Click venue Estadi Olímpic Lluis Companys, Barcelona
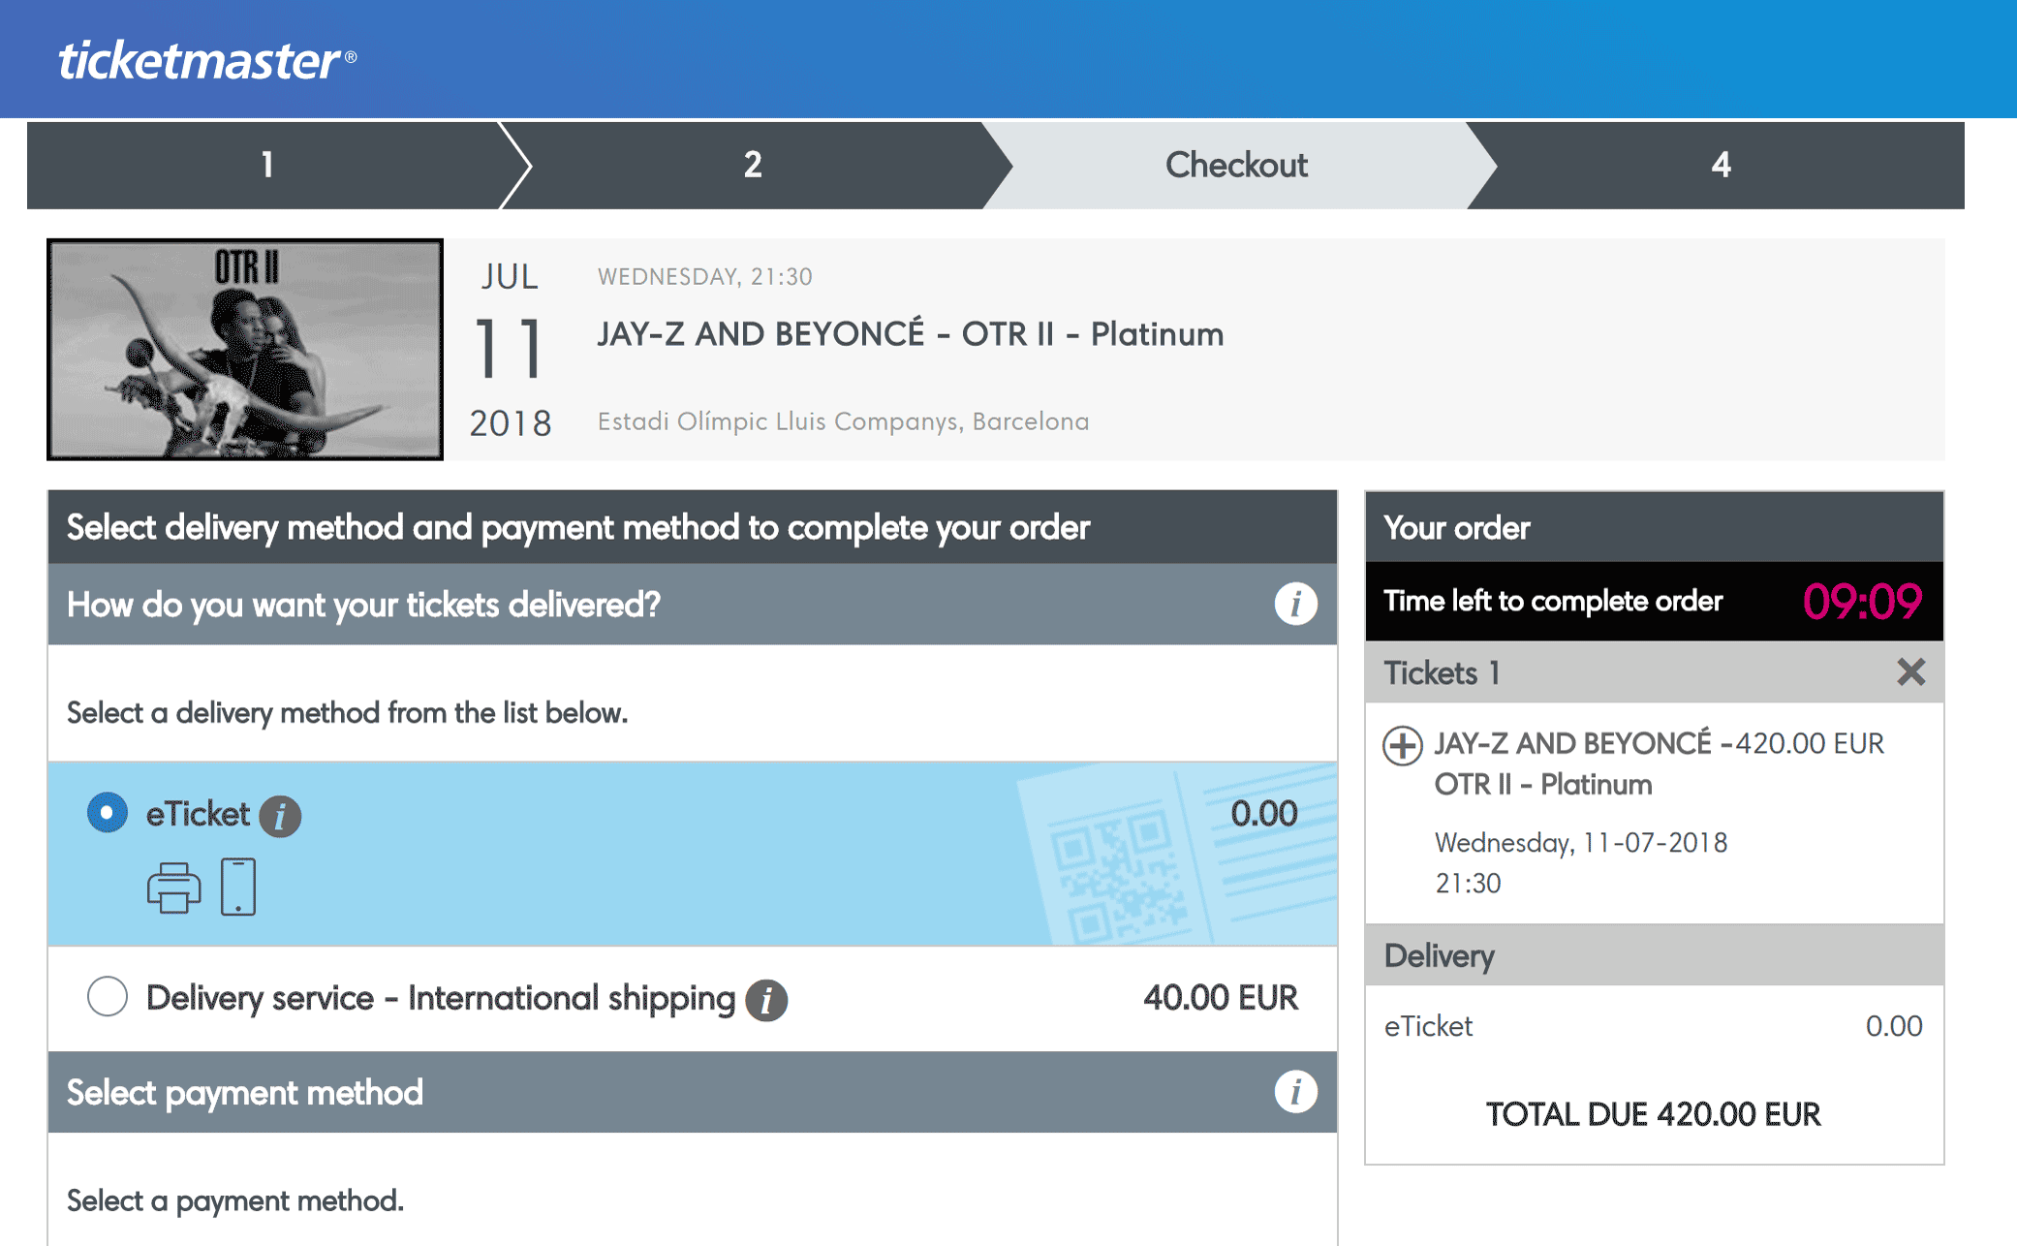The width and height of the screenshot is (2017, 1246). coord(843,421)
